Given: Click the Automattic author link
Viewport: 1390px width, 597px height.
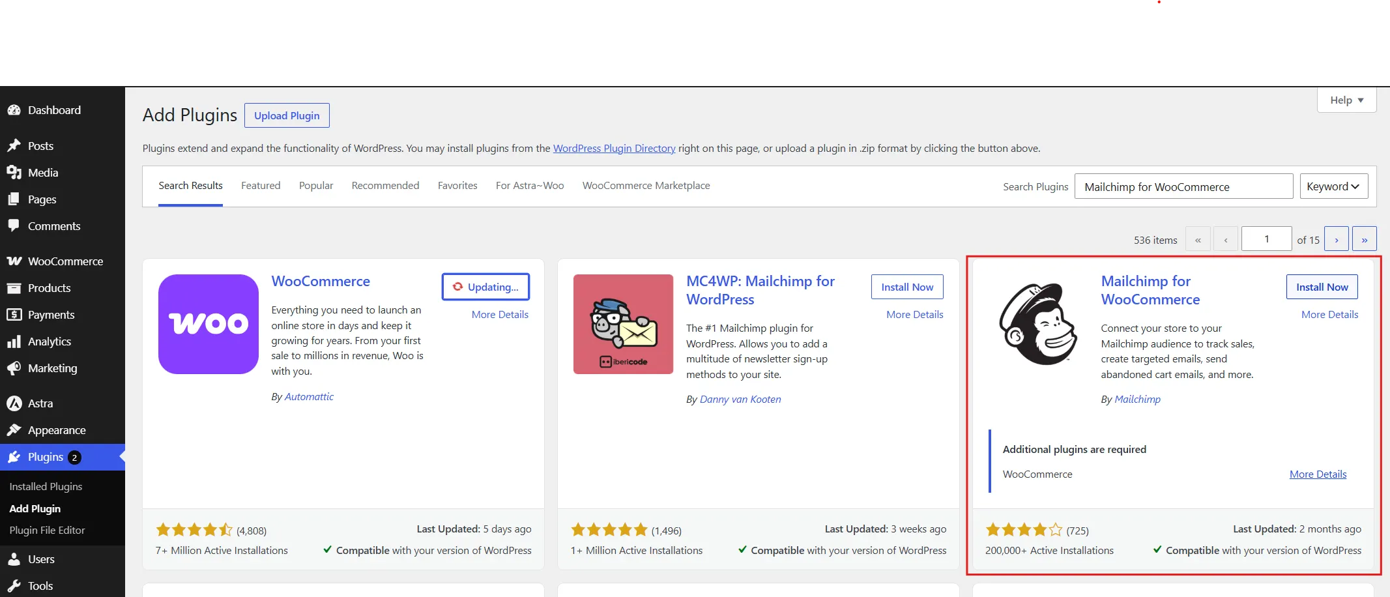Looking at the screenshot, I should 309,397.
